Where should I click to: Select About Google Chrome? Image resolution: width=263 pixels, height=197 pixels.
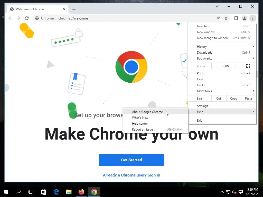(156, 112)
